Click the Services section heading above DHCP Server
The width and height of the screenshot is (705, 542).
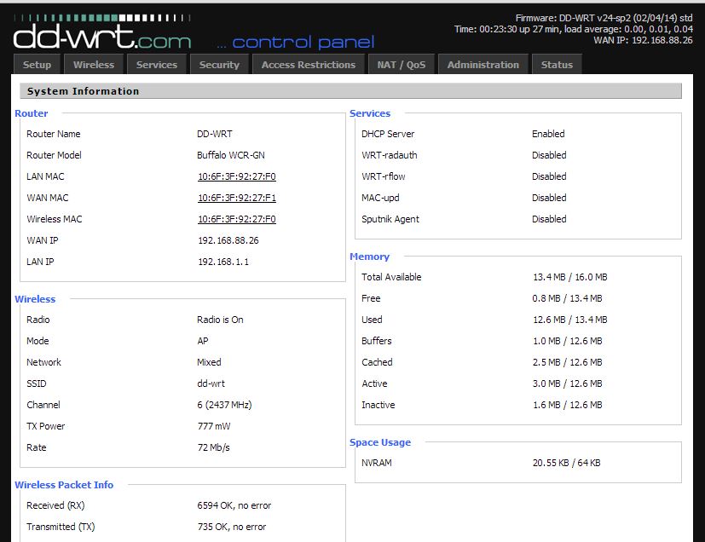pos(370,113)
